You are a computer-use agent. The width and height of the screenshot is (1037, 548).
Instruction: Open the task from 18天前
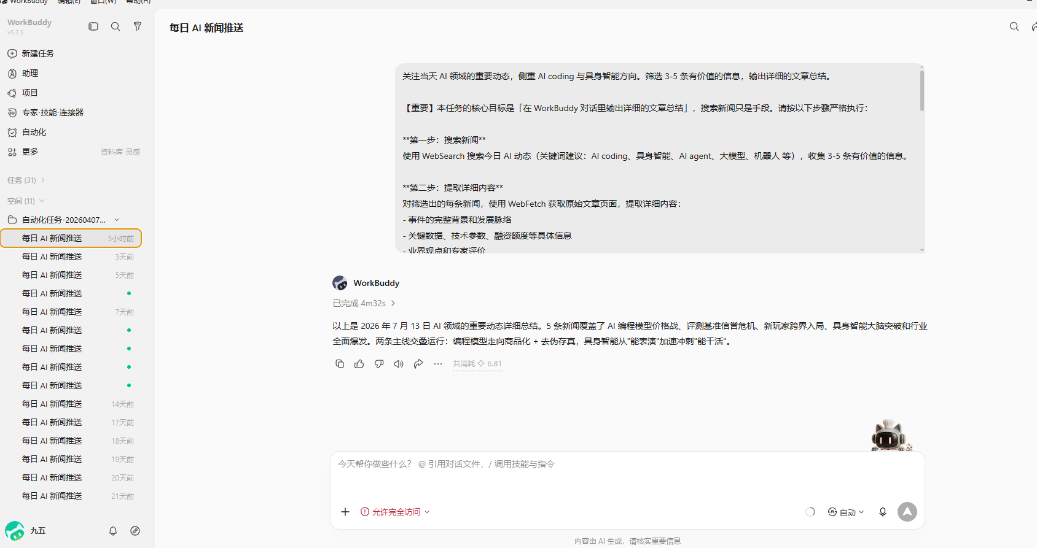[x=71, y=441]
